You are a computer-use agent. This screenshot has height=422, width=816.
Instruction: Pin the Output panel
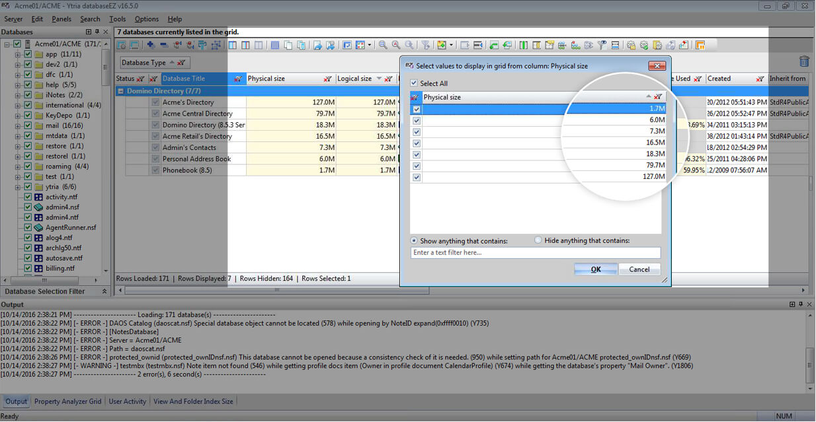coord(802,304)
